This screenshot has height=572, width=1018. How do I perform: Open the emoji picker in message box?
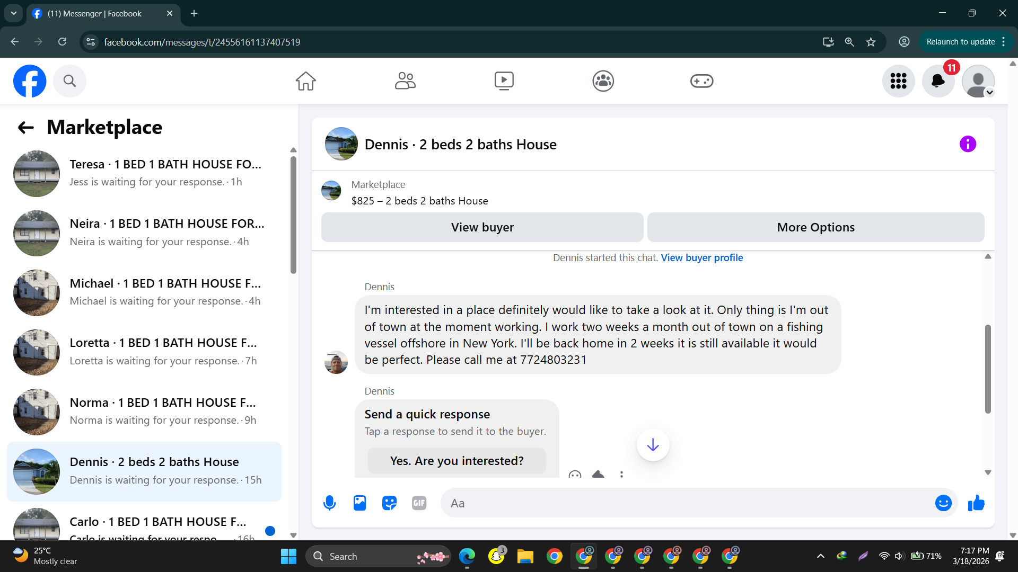(943, 503)
